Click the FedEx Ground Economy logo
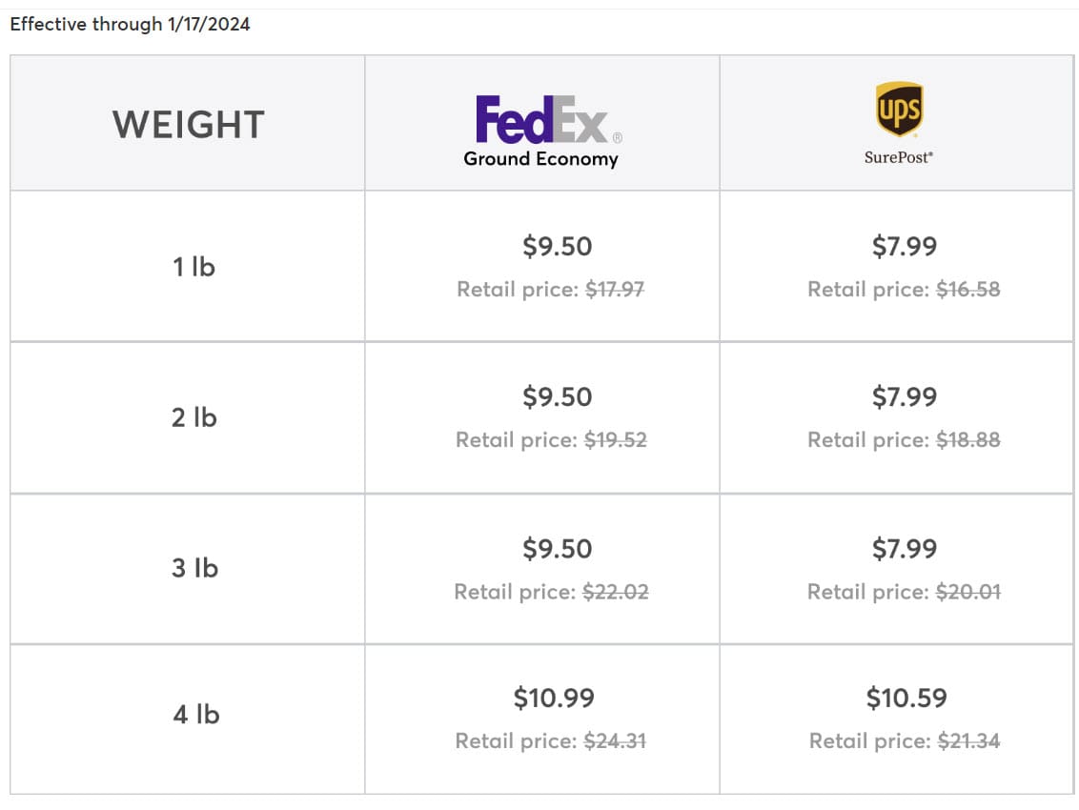The height and width of the screenshot is (810, 1079). [541, 131]
